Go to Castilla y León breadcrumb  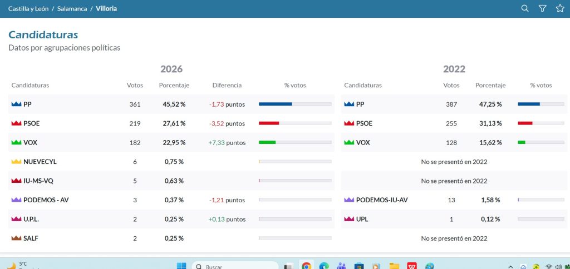click(x=28, y=8)
